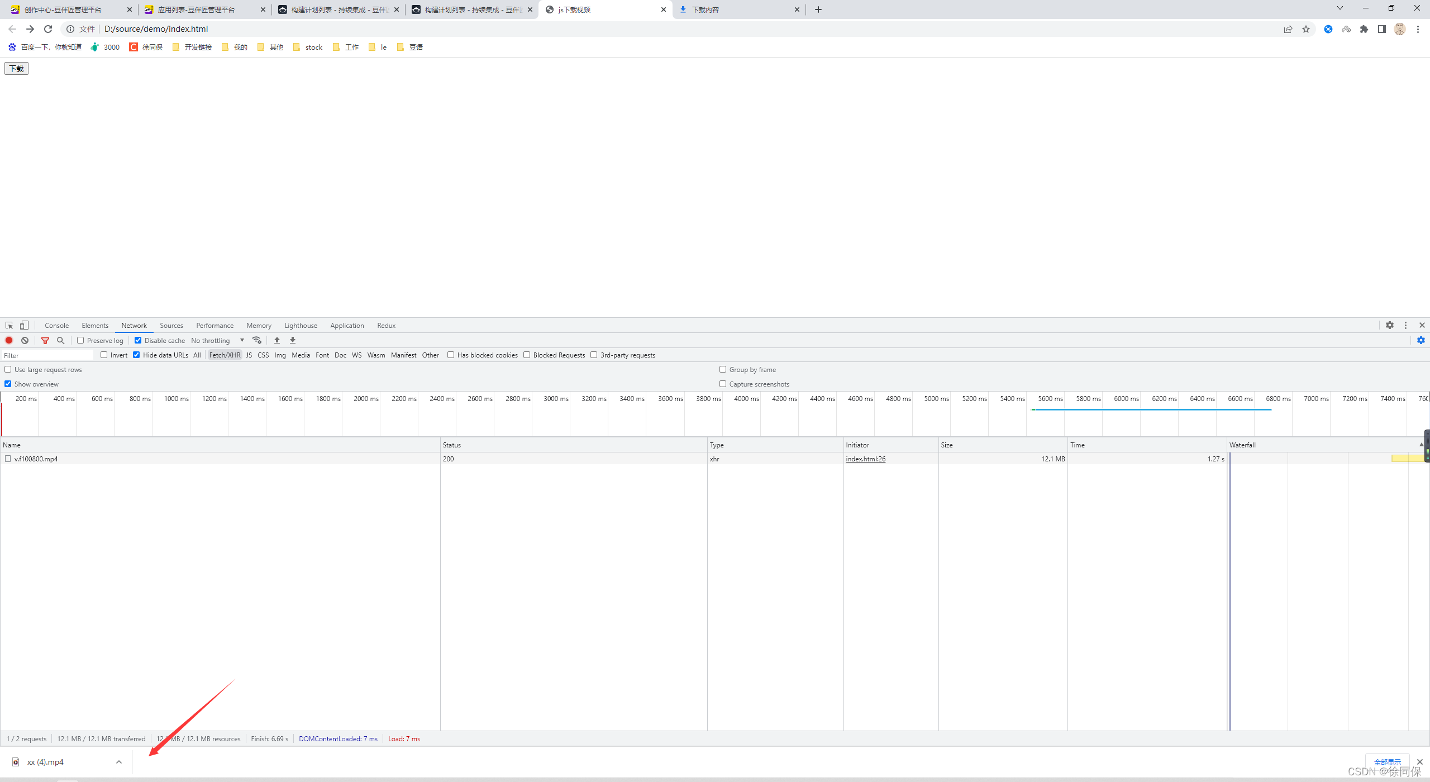
Task: Expand the xx (4).mp4 download menu chevron
Action: coord(118,762)
